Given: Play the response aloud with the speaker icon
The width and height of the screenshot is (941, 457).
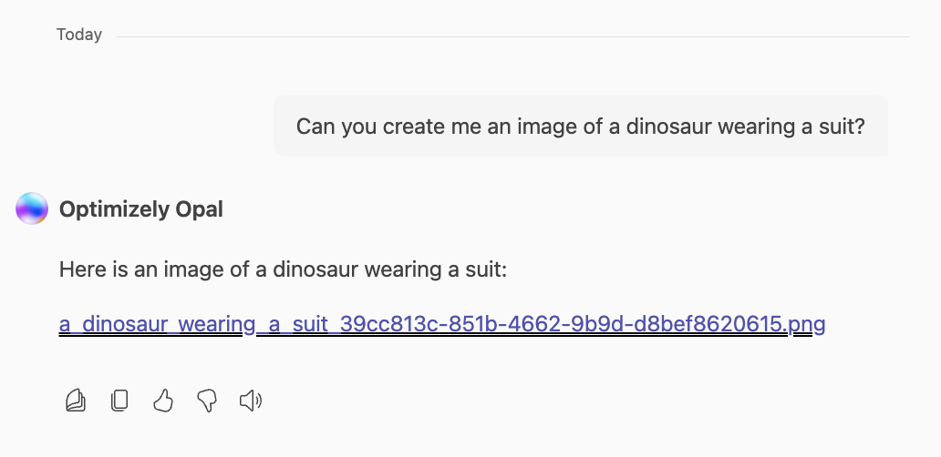Looking at the screenshot, I should coord(250,401).
